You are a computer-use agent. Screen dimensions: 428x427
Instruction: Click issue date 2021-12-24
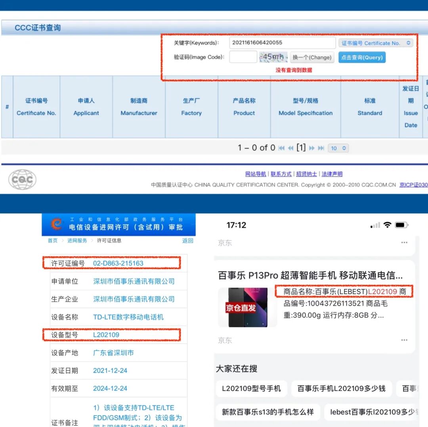[x=110, y=370]
